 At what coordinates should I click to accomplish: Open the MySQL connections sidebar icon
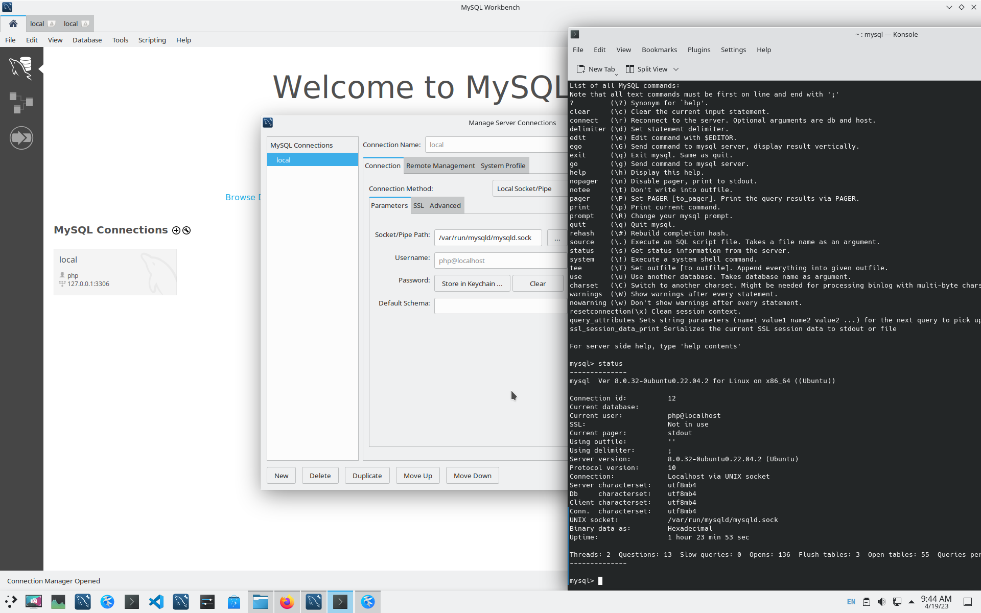click(21, 68)
